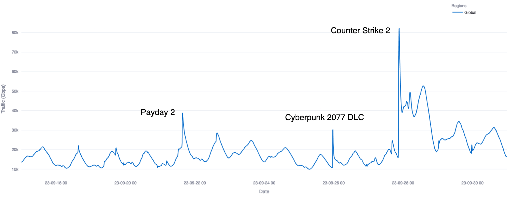Click the Counter Strike 2 traffic spike peak
Image resolution: width=508 pixels, height=205 pixels.
[399, 28]
